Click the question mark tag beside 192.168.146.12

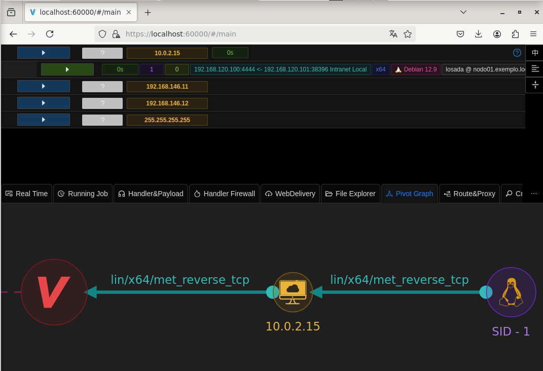102,103
